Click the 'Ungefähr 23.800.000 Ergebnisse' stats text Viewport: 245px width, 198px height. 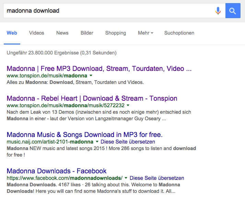click(x=61, y=53)
